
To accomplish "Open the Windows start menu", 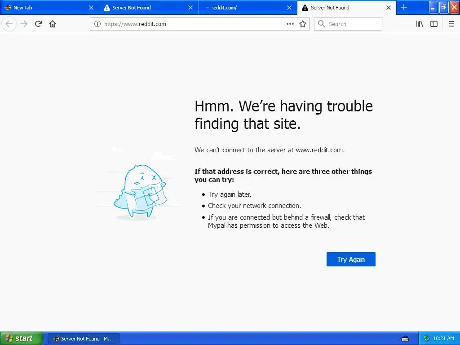I will click(x=22, y=338).
